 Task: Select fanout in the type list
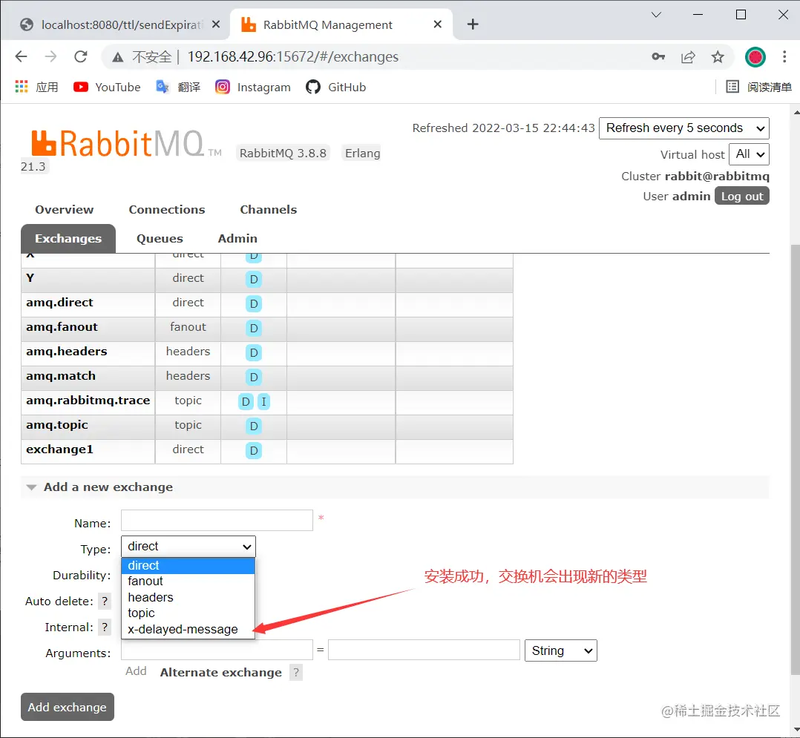[188, 581]
